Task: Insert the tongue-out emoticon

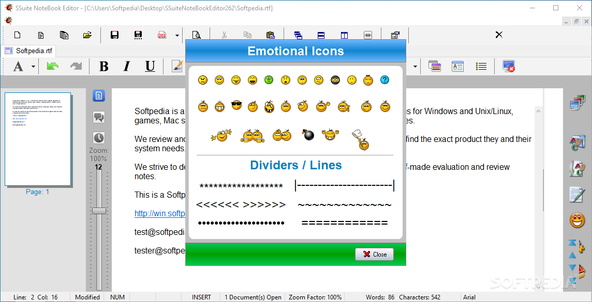Action: coord(236,80)
